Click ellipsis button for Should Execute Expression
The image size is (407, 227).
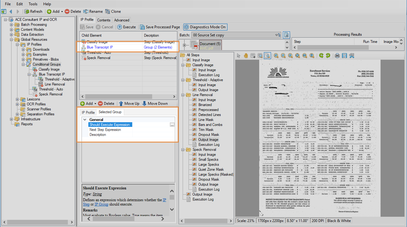(x=172, y=125)
